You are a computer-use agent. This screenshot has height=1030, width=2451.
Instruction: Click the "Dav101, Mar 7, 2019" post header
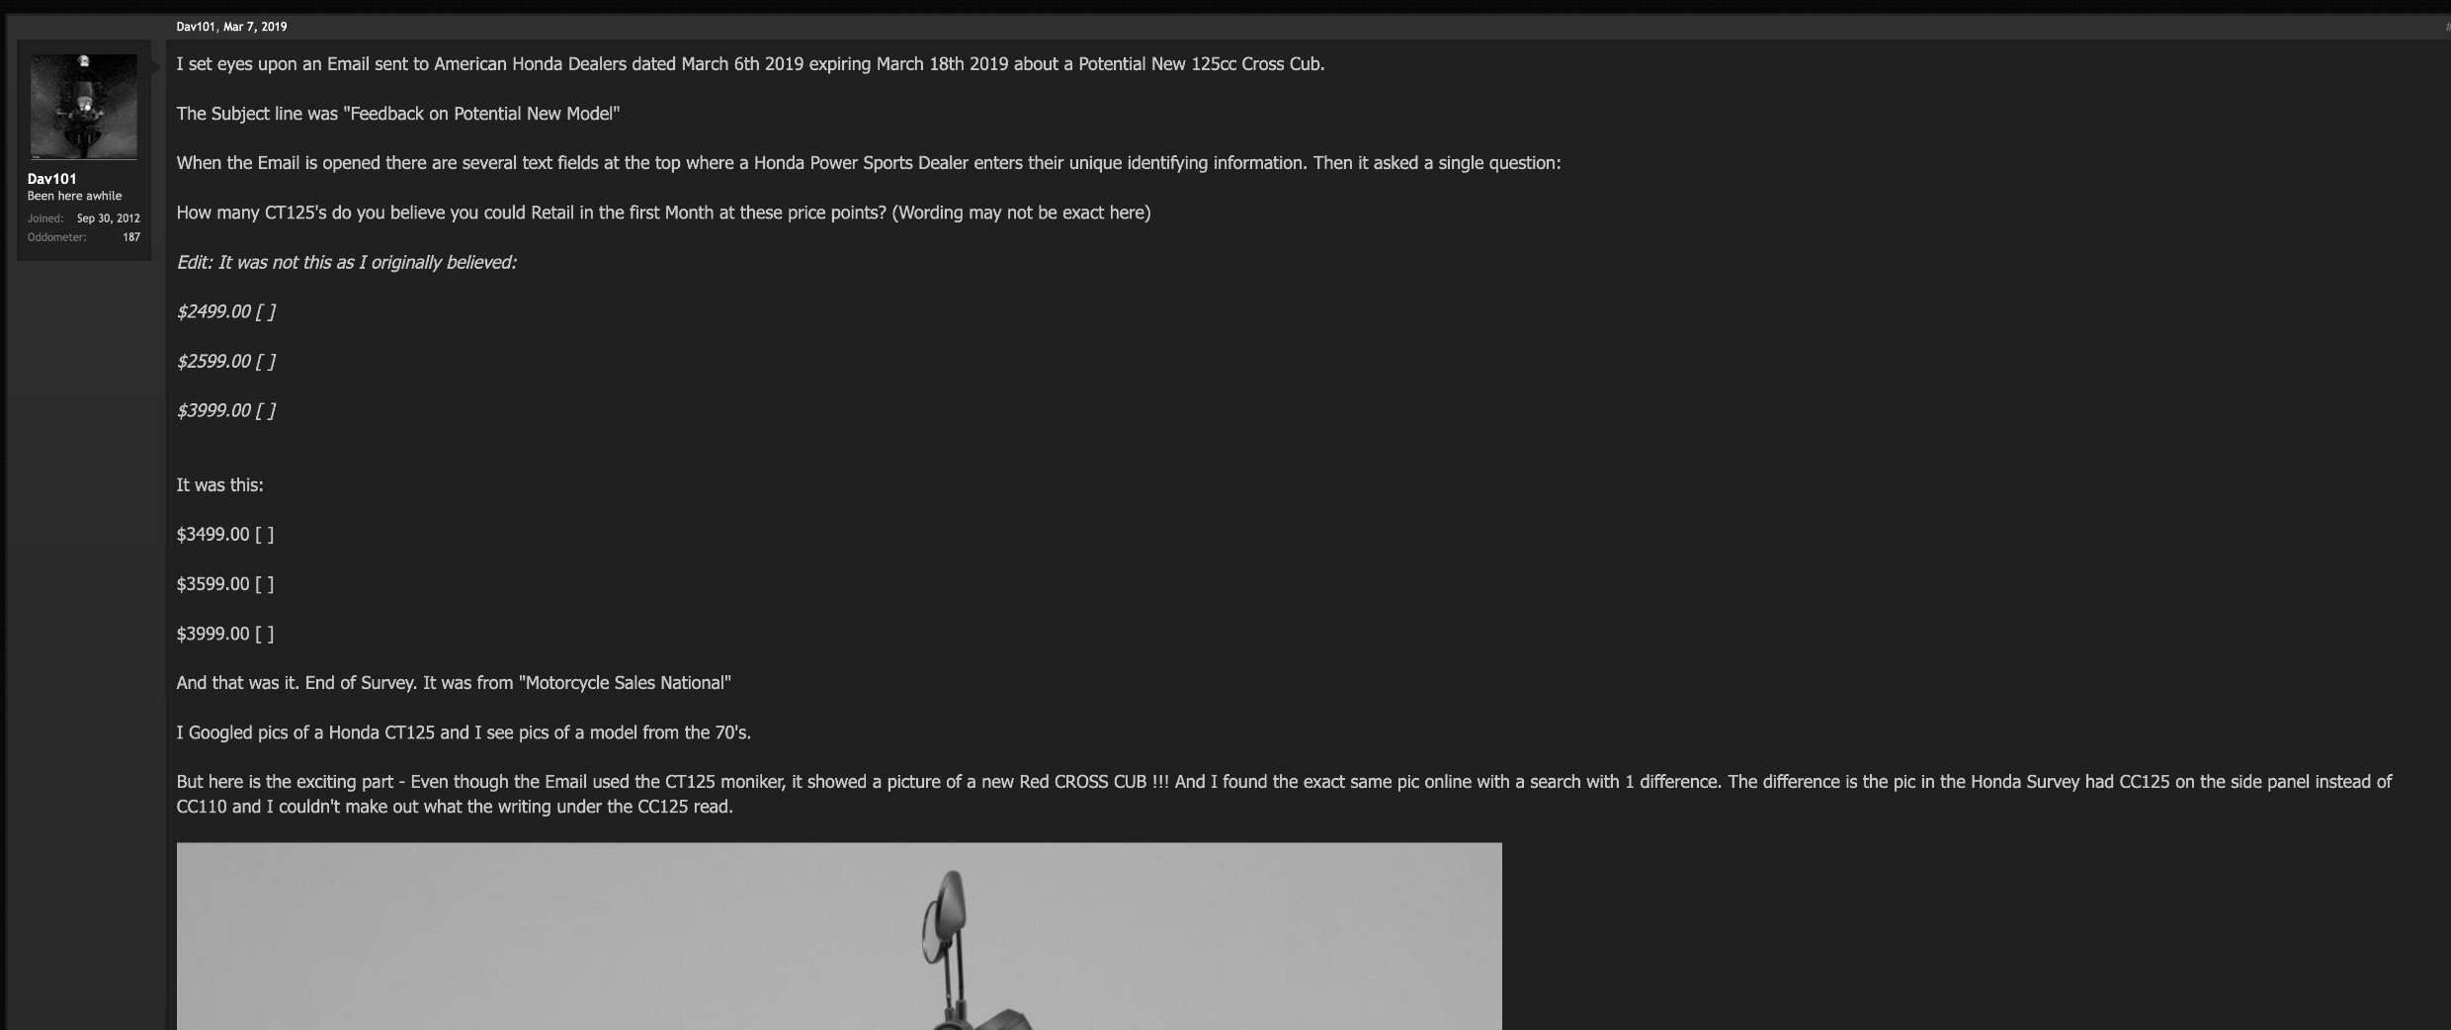click(x=231, y=27)
